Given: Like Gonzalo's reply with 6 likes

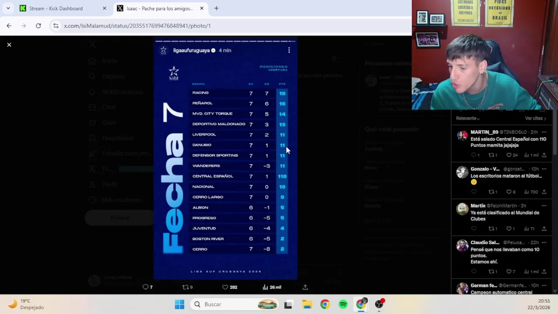Looking at the screenshot, I should 511,192.
